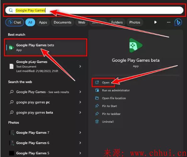
Task: Click the Pin to taskbar pin icon
Action: (x=97, y=114)
